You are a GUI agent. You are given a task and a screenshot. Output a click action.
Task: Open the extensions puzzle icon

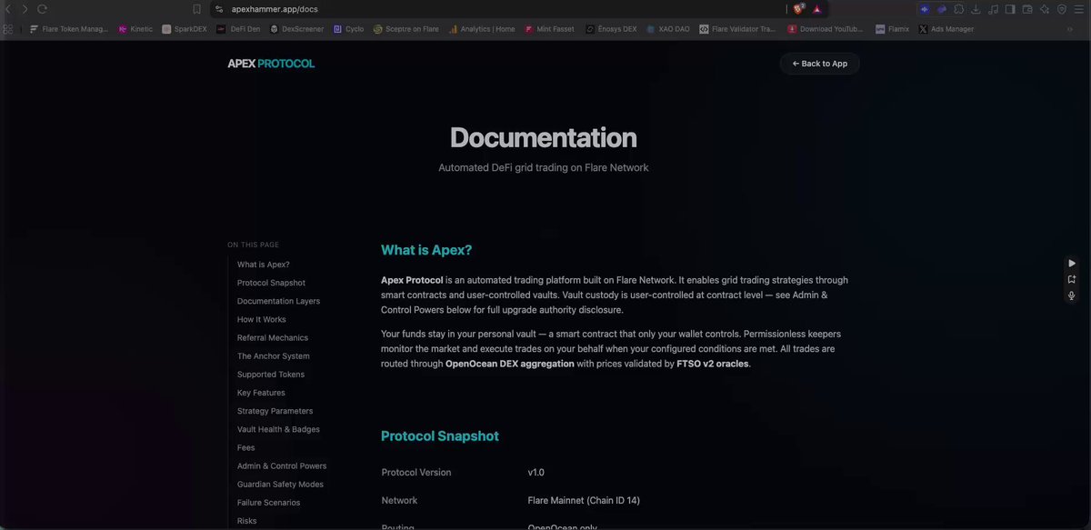958,9
